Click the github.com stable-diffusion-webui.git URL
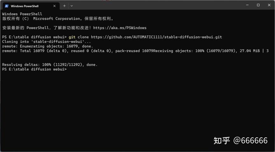Viewport: 275px width, 152px height. tap(156, 37)
